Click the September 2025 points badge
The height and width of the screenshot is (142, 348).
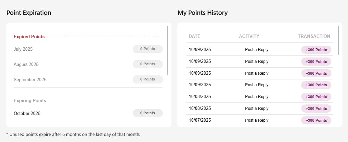click(x=148, y=79)
